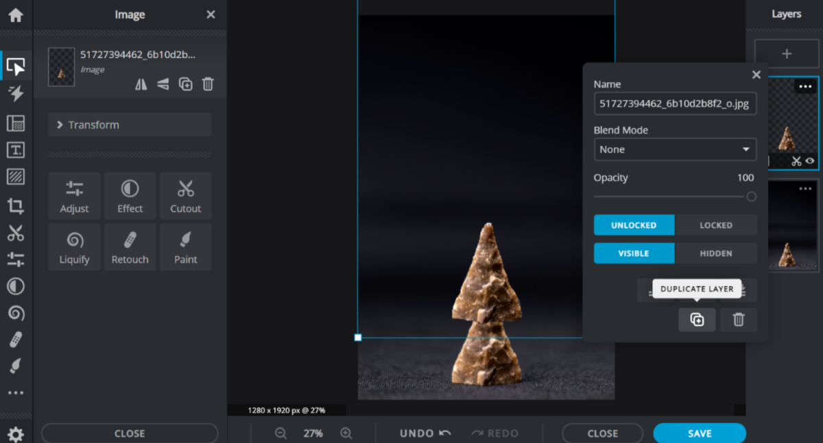Select the Text tool in sidebar

(15, 151)
